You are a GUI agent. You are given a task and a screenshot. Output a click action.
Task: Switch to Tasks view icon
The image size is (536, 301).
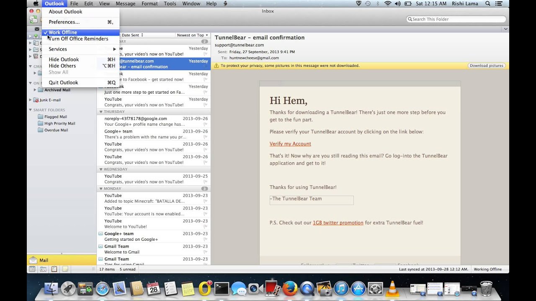(x=54, y=269)
